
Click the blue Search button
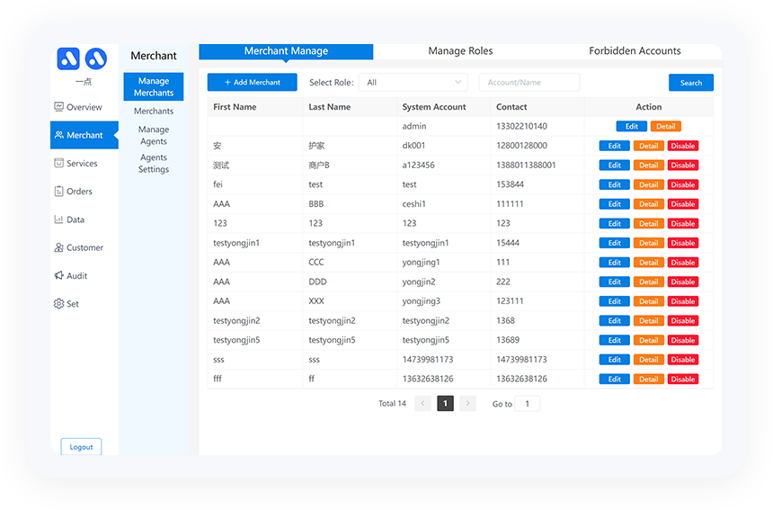[x=690, y=83]
